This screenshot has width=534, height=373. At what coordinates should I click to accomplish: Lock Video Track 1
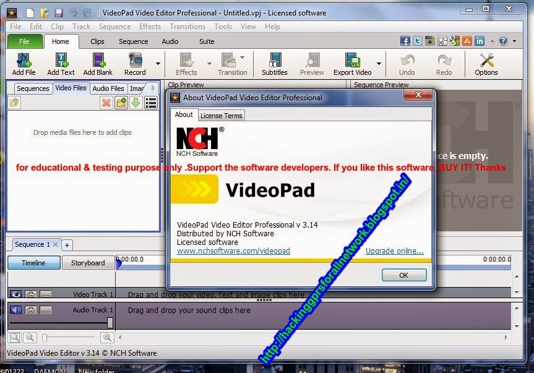(31, 294)
